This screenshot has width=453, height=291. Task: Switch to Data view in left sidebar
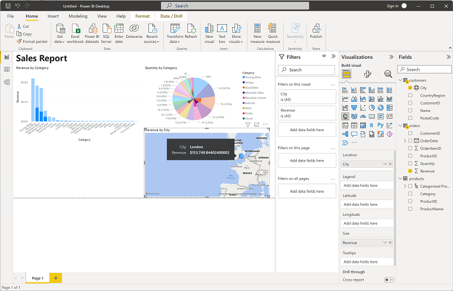[7, 70]
